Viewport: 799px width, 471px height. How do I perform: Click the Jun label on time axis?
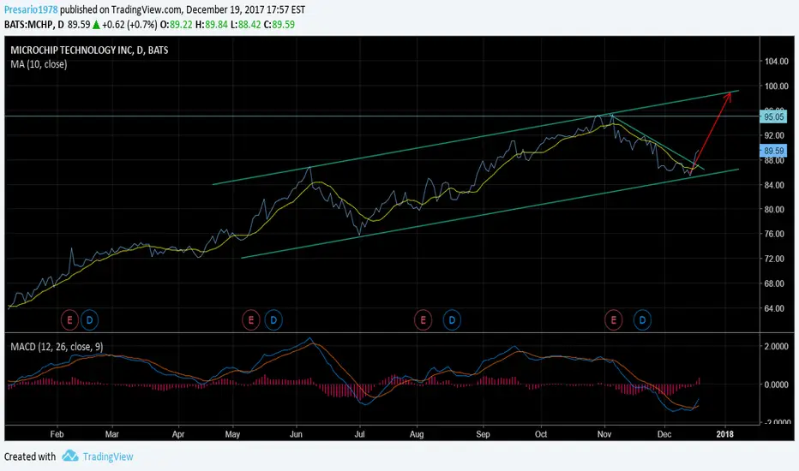pos(296,434)
